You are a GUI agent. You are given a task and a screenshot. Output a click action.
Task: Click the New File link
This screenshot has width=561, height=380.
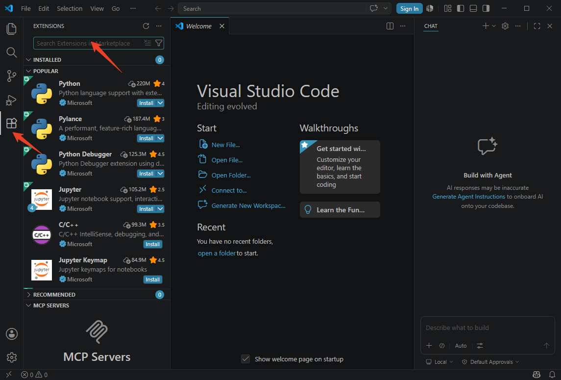[226, 145]
